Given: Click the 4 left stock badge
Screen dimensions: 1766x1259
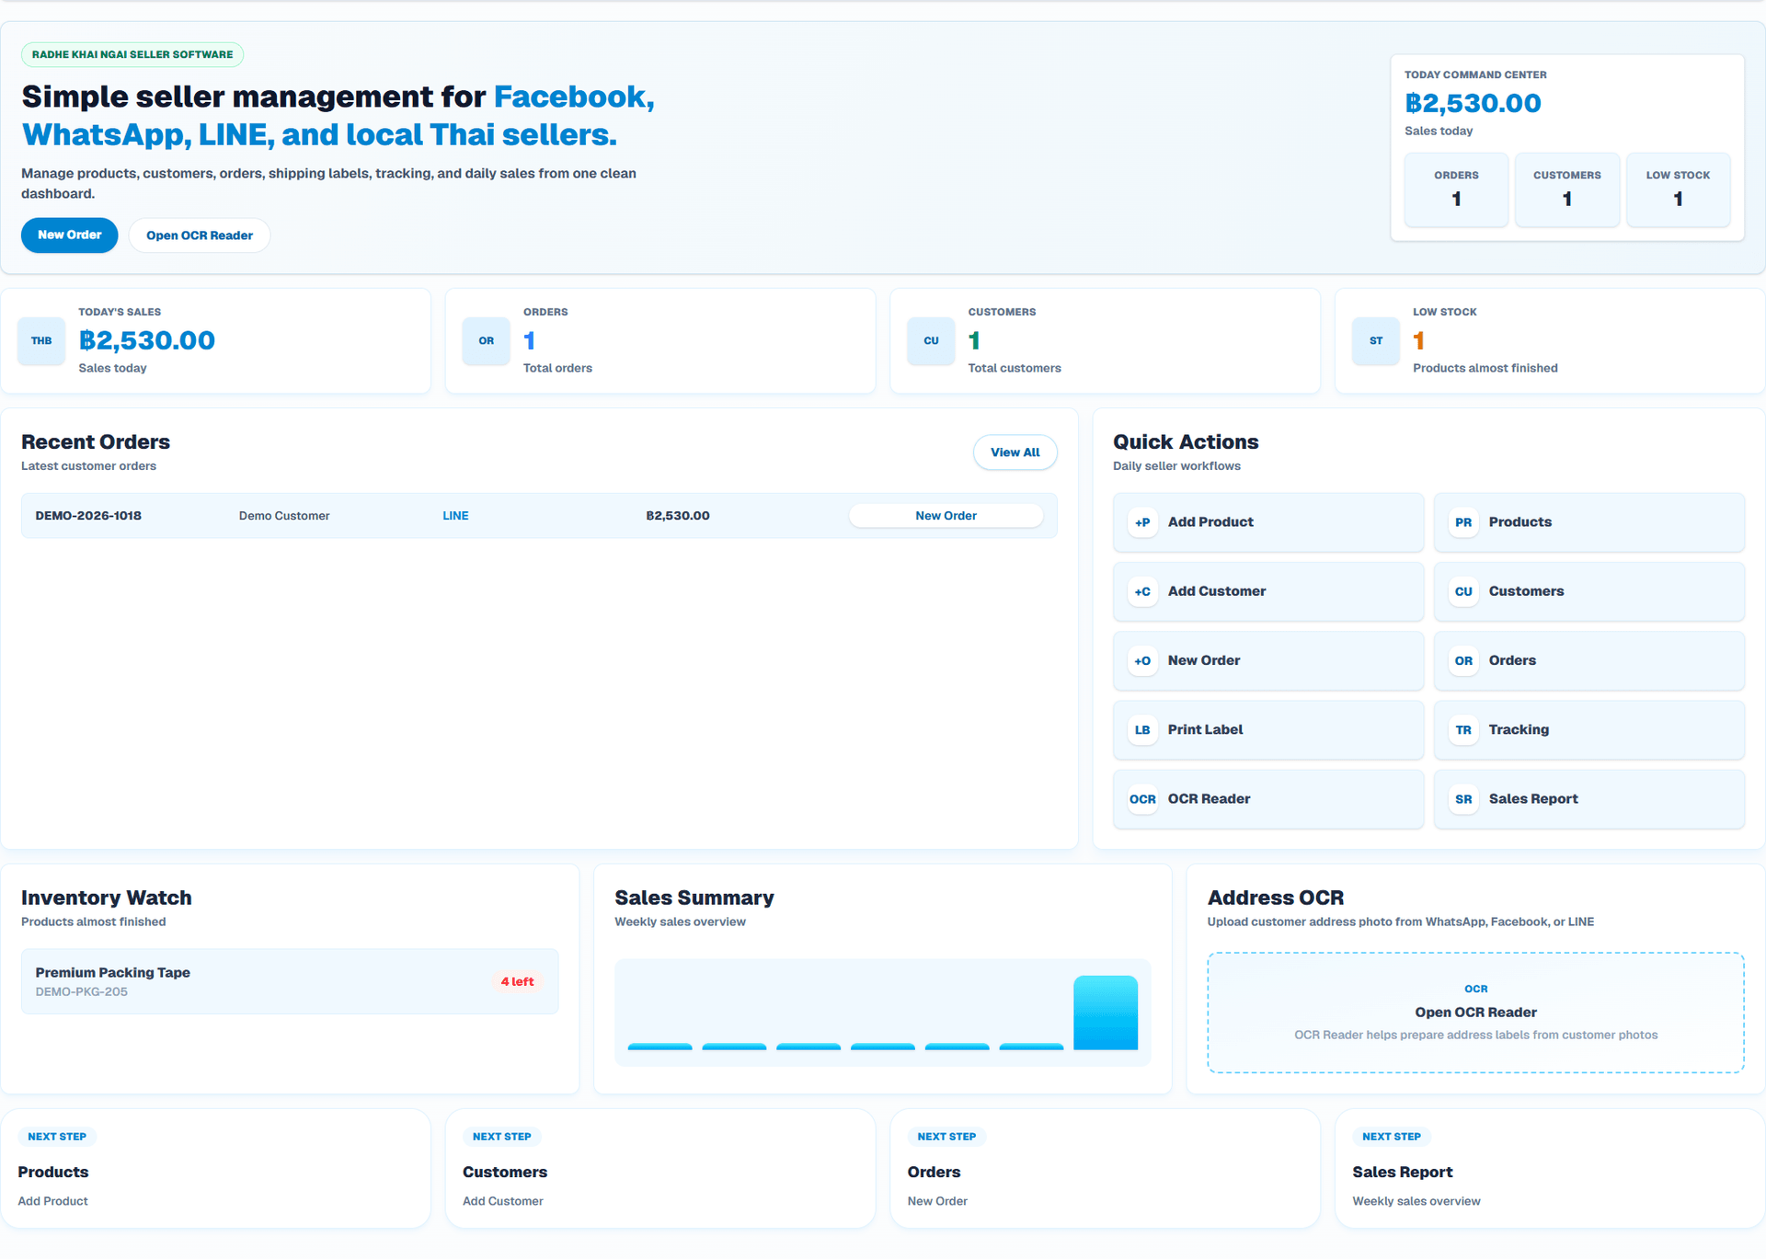Looking at the screenshot, I should tap(517, 981).
